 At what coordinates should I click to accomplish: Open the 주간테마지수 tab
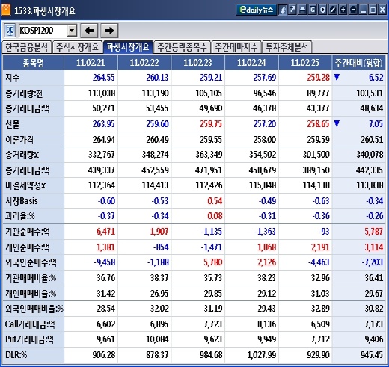coord(236,47)
